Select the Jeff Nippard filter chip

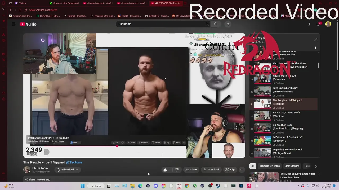pos(292,166)
